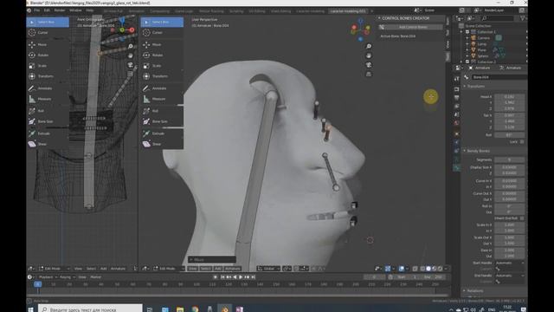Choose the Extrude tool in the left viewport toolbar
This screenshot has width=554, height=312.
(47, 133)
